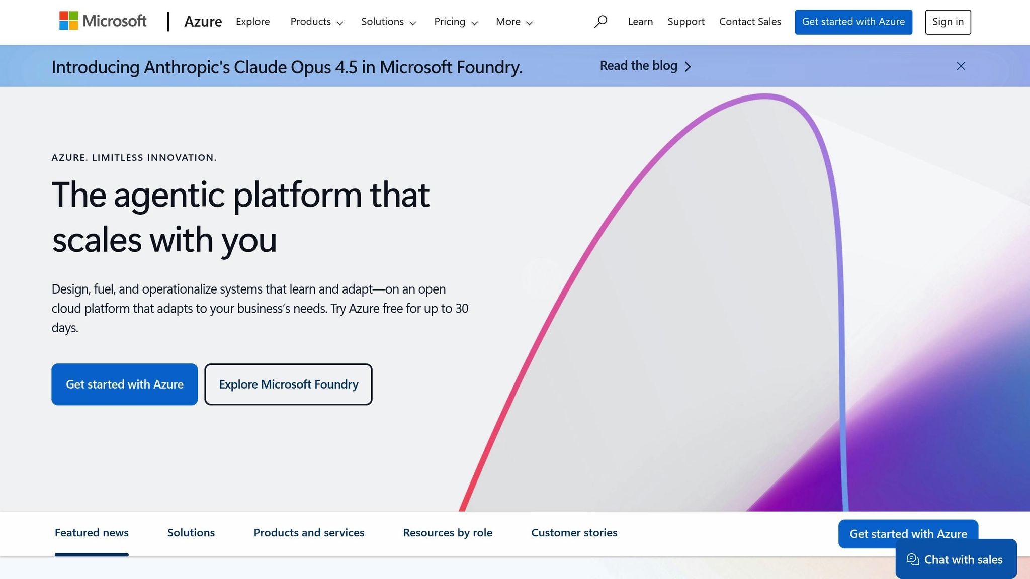Switch to the Solutions tab

[x=191, y=533]
